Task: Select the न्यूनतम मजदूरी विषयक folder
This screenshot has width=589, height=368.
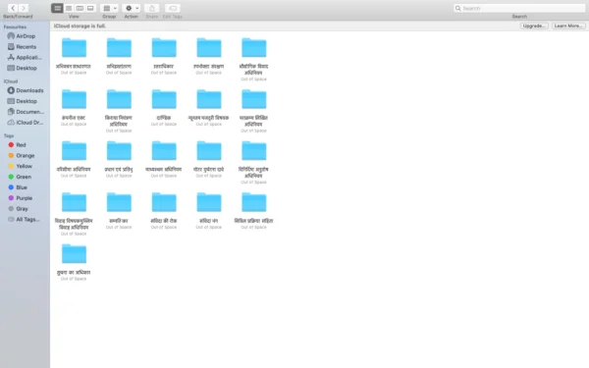Action: 209,99
